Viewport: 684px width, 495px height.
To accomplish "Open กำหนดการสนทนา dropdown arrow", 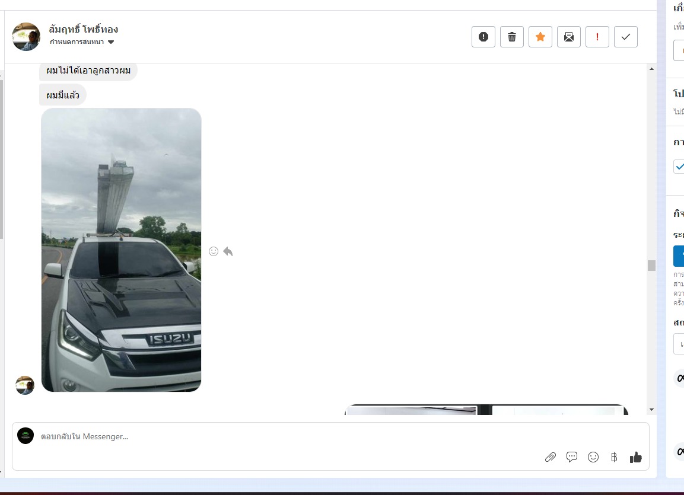I will point(111,42).
